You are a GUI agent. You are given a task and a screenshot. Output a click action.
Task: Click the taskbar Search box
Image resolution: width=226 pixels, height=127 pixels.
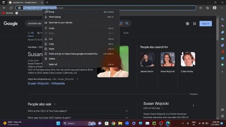[x=79, y=123]
